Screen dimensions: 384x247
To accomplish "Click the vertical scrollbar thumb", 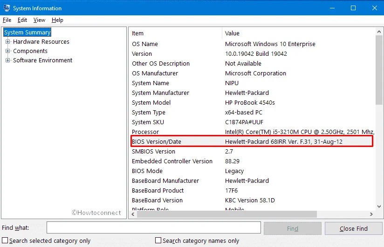I will tap(379, 70).
